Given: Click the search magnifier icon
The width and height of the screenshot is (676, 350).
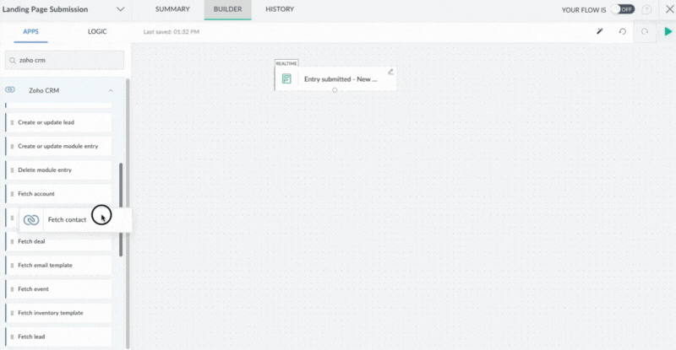Looking at the screenshot, I should click(13, 60).
